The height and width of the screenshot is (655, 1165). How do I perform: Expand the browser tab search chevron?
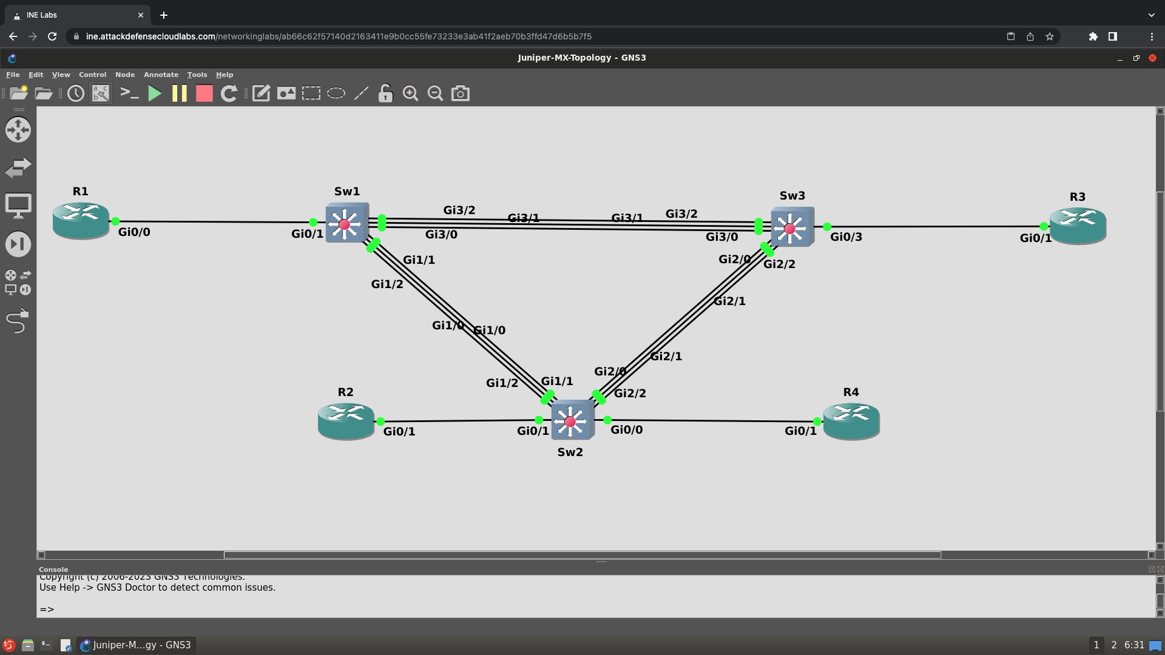(1151, 15)
